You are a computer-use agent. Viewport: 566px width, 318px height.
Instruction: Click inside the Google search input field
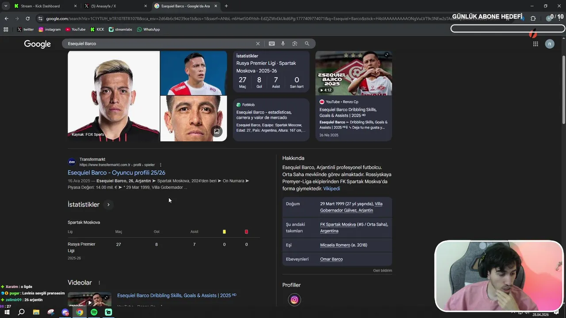click(x=159, y=44)
